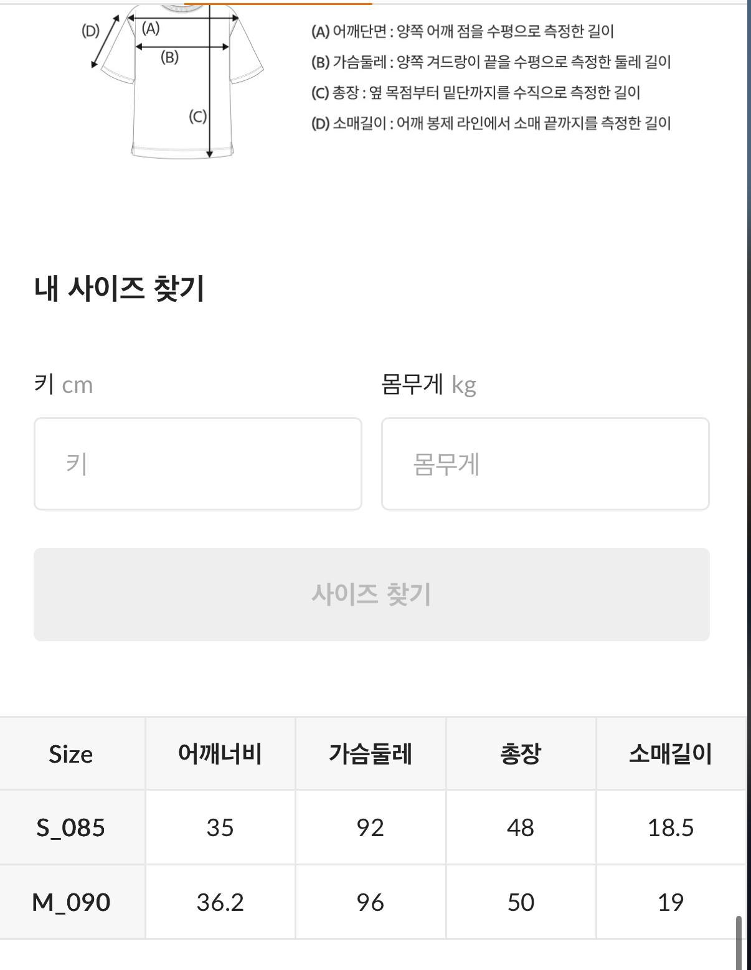Click the 48 total length cell
The width and height of the screenshot is (751, 970).
click(521, 827)
